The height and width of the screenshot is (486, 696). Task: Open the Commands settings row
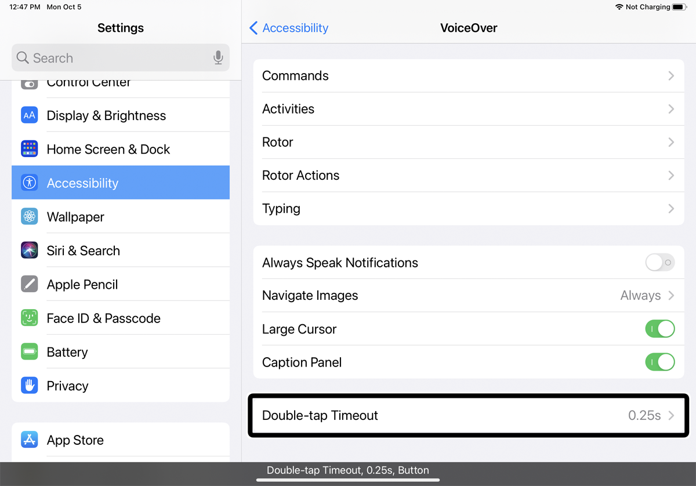[469, 76]
